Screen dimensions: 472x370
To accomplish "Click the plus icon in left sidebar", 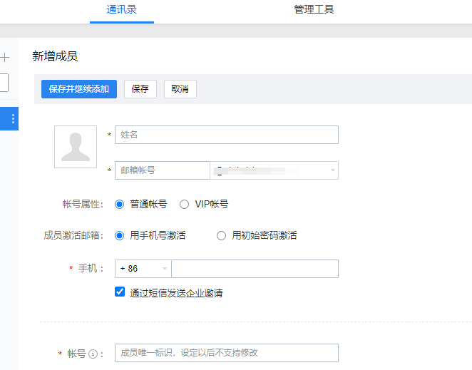I will click(x=4, y=58).
